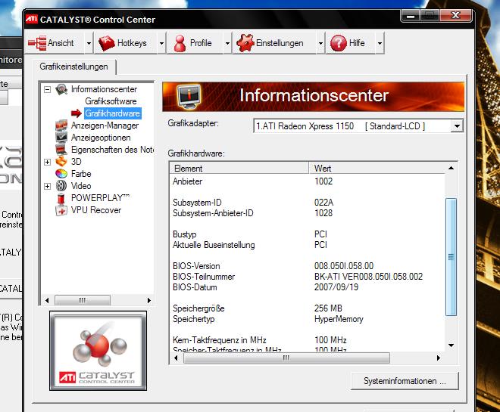This screenshot has height=412, width=500.
Task: Switch to the Grafikeinstellungen tab
Action: pyautogui.click(x=74, y=67)
